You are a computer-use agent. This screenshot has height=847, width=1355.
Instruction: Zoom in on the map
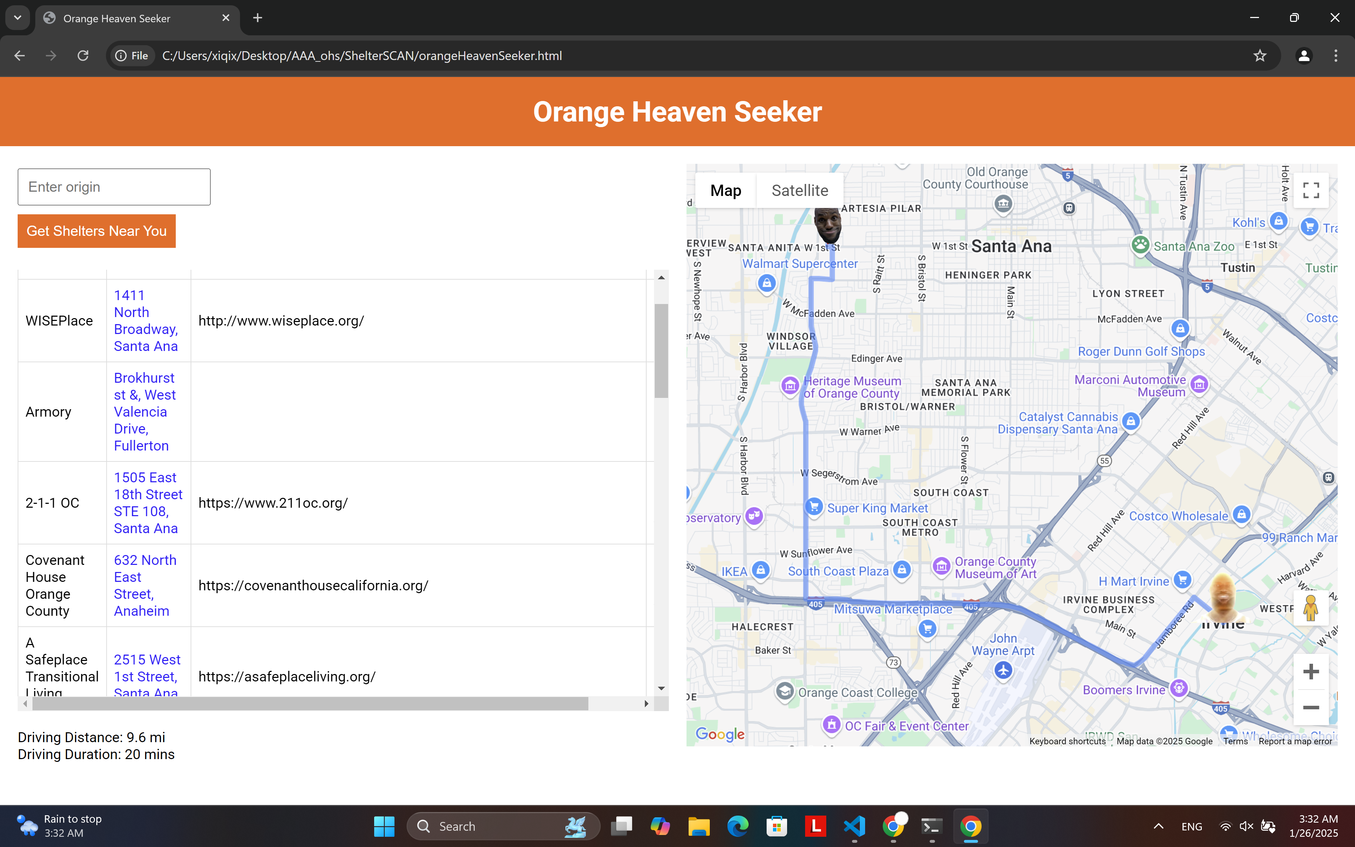coord(1311,672)
